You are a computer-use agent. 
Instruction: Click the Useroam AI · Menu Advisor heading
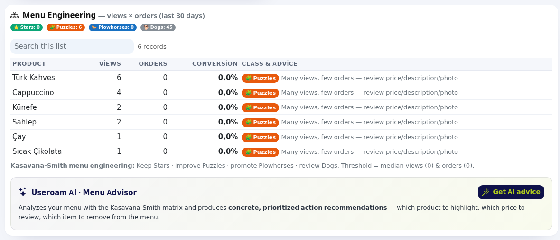[x=84, y=193]
